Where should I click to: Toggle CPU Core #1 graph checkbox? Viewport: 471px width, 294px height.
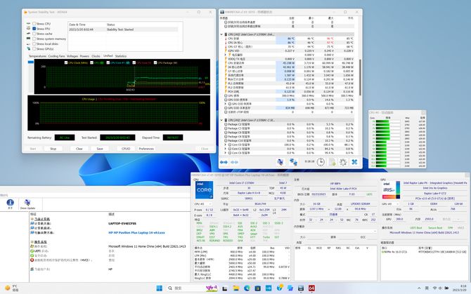[108, 62]
